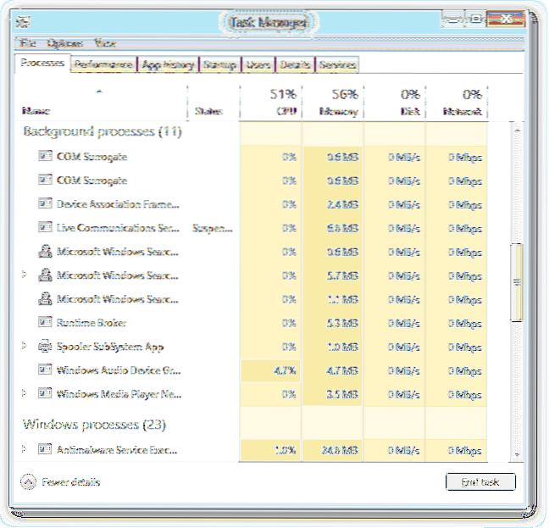This screenshot has width=549, height=528.
Task: Expand the Spooler SubSystem App entry
Action: coord(24,347)
